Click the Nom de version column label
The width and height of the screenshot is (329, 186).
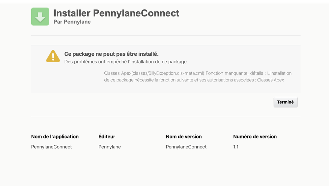point(183,137)
